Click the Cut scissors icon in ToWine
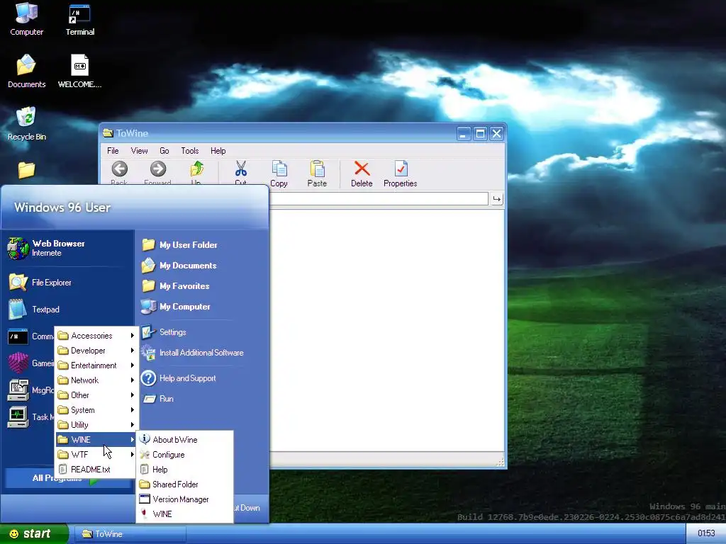 pyautogui.click(x=241, y=173)
